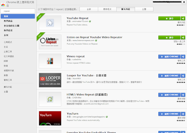
Task: Click the star rating of Vimeo repeat
Action: (x=181, y=63)
